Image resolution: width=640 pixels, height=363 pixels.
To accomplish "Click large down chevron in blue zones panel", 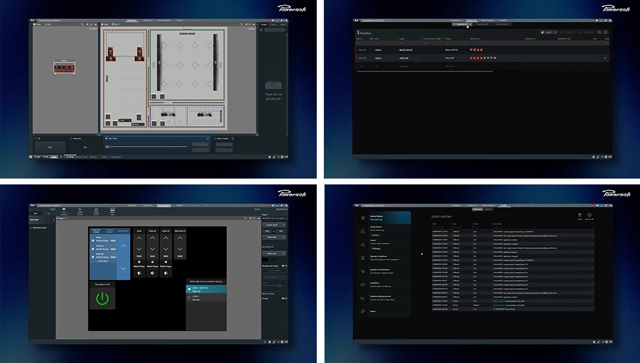I will pos(124,268).
